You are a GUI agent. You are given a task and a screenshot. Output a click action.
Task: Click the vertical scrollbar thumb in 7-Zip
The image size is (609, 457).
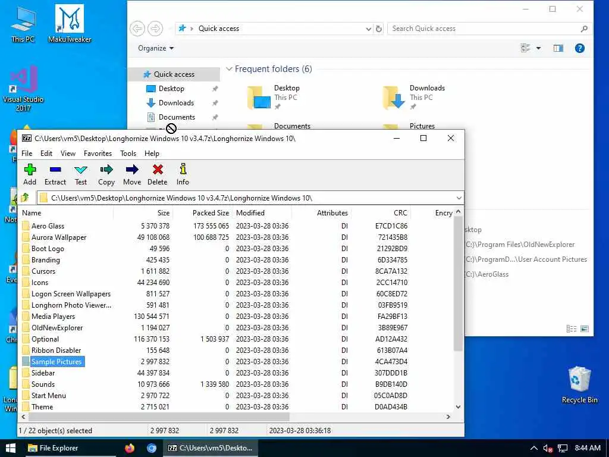pyautogui.click(x=459, y=284)
